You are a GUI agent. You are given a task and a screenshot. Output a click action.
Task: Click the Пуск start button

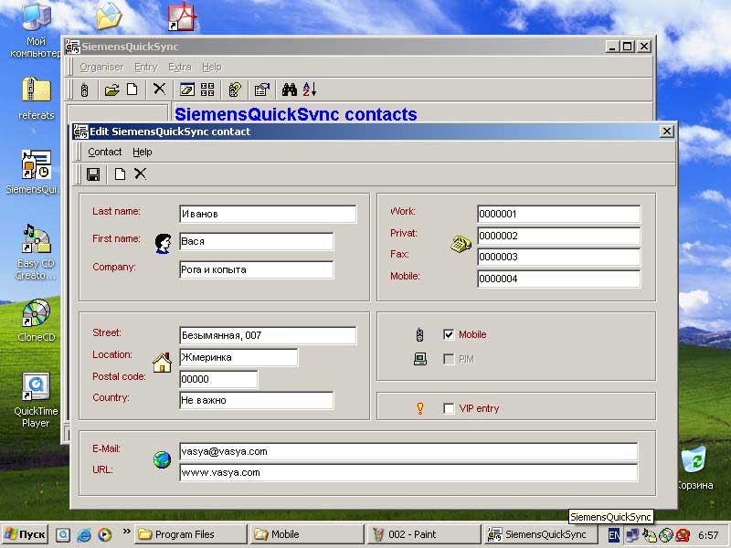tap(25, 534)
